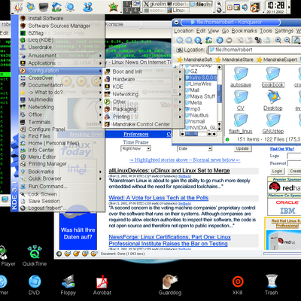Expand Hardware configuration submenu
This screenshot has width=301, height=301.
[x=143, y=79]
